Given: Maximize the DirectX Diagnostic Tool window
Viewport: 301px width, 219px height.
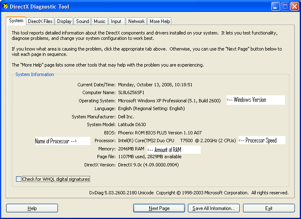Looking at the screenshot, I should click(285, 7).
